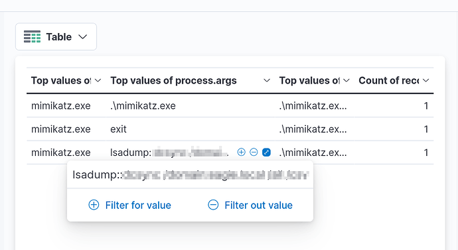458x250 pixels.
Task: Click the exit cell in process.args
Action: click(118, 129)
